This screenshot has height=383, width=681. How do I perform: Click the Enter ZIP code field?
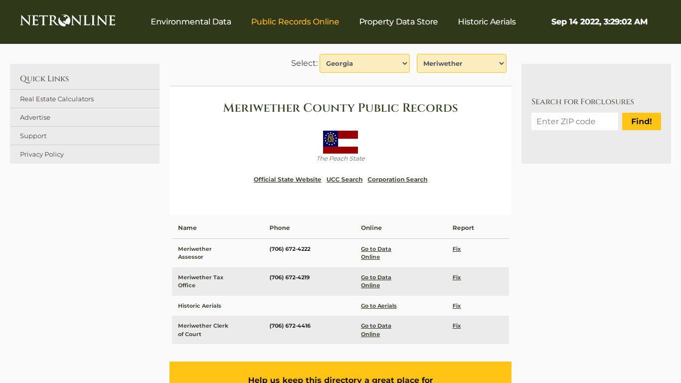pyautogui.click(x=575, y=121)
